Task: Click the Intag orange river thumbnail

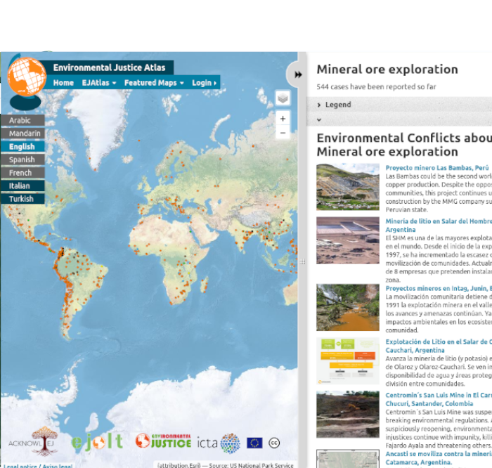Action: coord(348,307)
